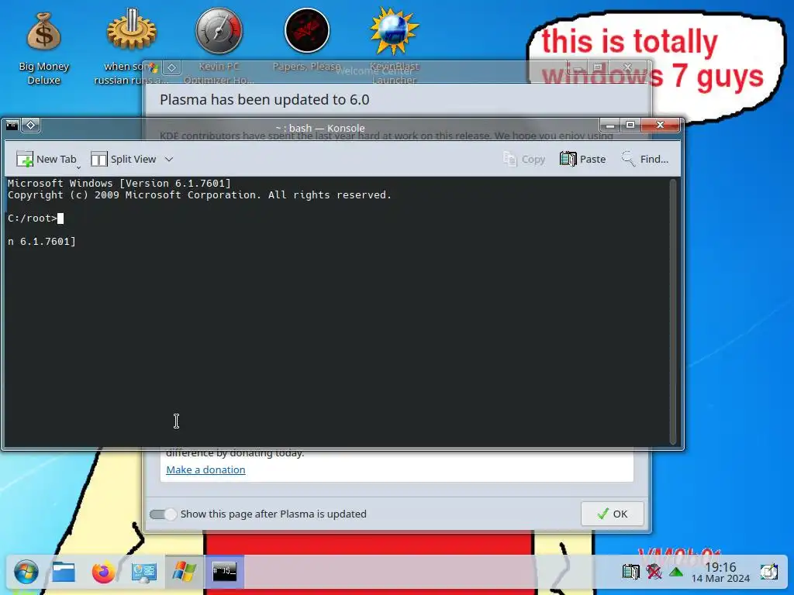Image resolution: width=794 pixels, height=595 pixels.
Task: Activate Split View in Konsole
Action: tap(123, 159)
